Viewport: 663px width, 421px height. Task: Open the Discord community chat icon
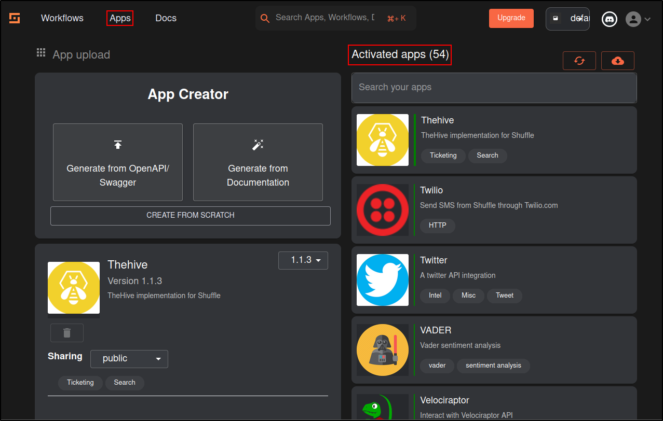[x=609, y=19]
